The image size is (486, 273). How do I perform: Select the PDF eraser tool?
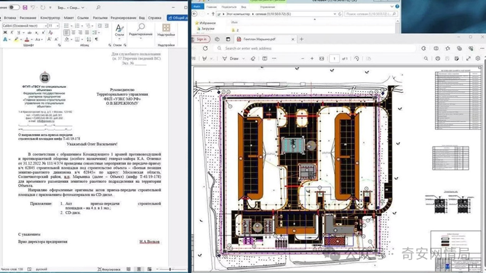(x=253, y=58)
